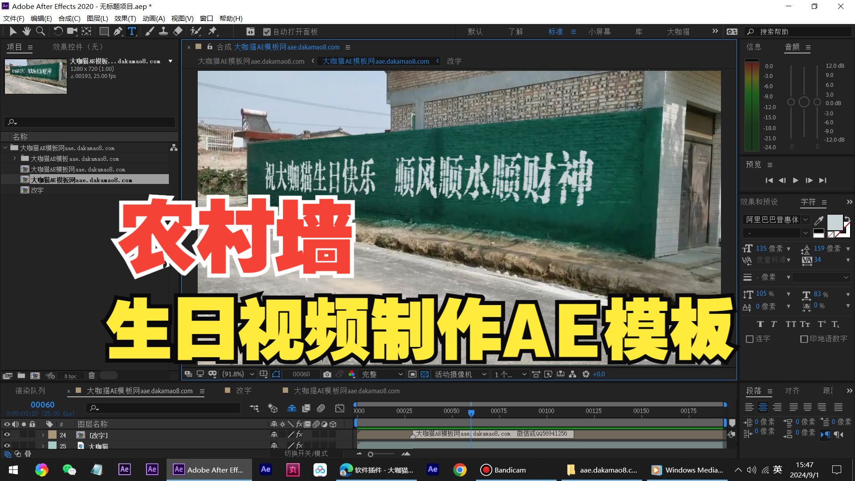Image resolution: width=855 pixels, height=481 pixels.
Task: Open the magnification dropdown (91.8%)
Action: pyautogui.click(x=238, y=374)
